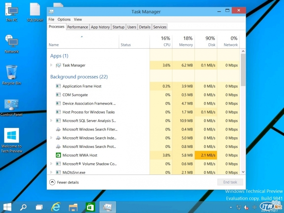Click the Microsoft Volume Shadow Copy icon
This screenshot has width=284, height=213.
tap(58, 164)
